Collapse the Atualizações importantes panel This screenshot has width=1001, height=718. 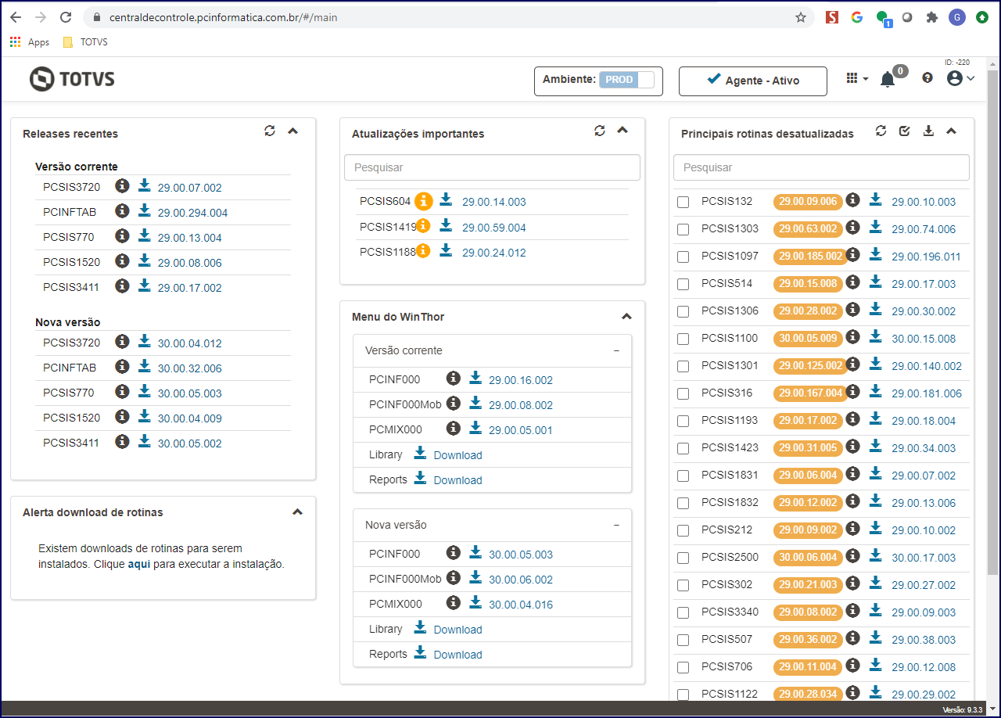click(x=622, y=131)
